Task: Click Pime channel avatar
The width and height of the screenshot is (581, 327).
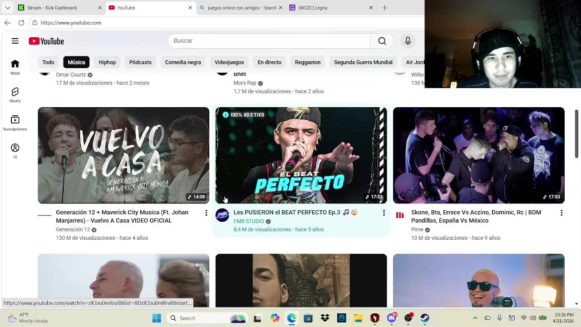Action: coord(399,215)
